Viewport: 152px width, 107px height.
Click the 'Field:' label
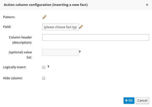pyautogui.click(x=7, y=27)
